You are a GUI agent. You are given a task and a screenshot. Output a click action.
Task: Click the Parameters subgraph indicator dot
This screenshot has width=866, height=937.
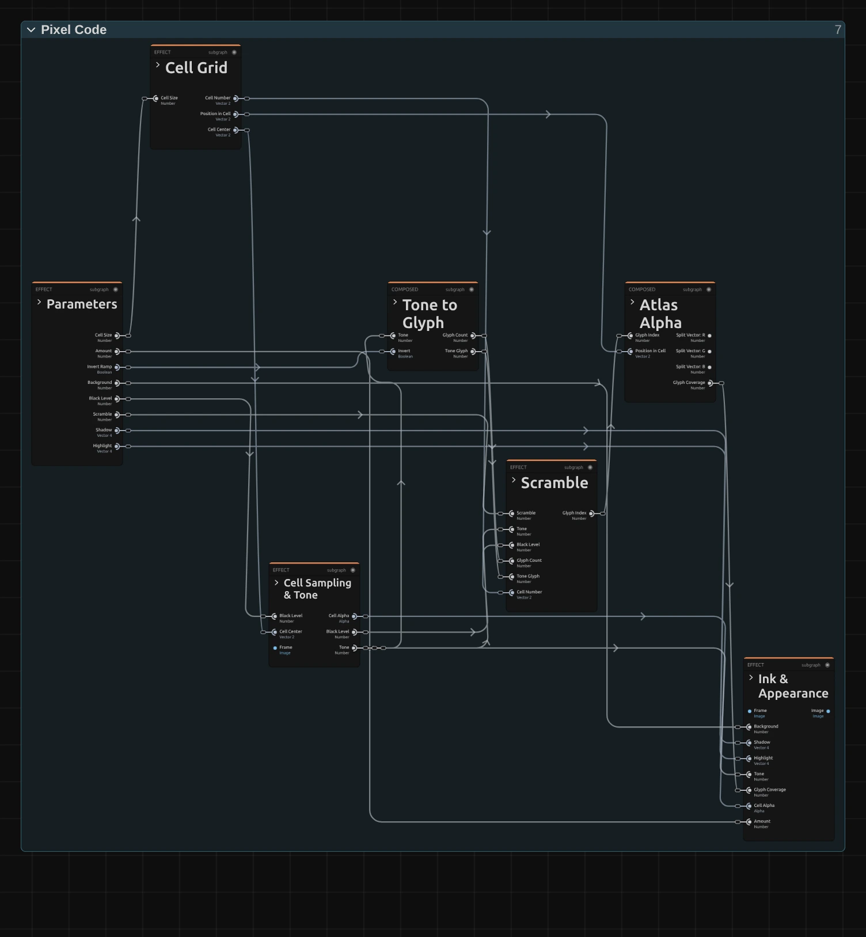point(116,290)
